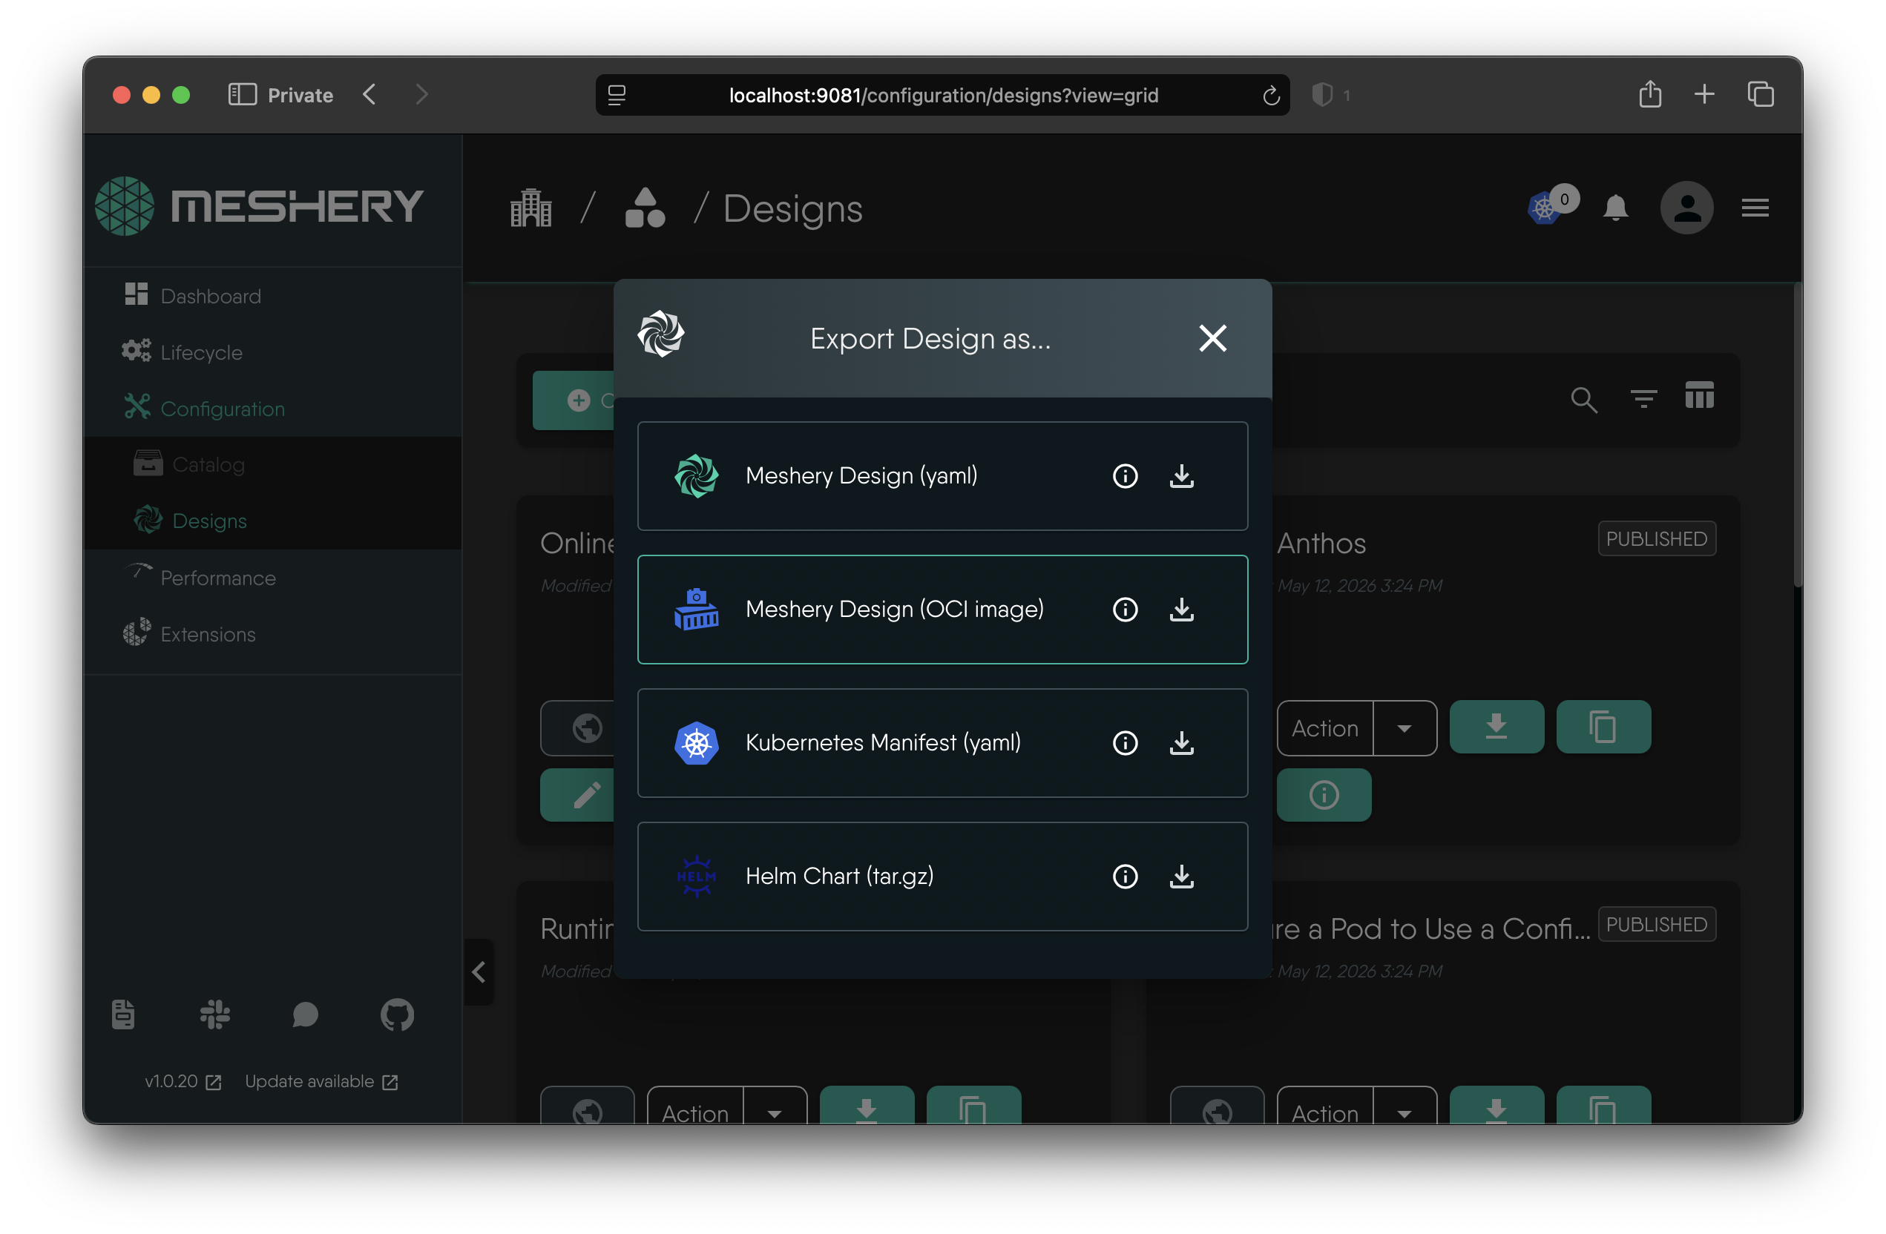The height and width of the screenshot is (1234, 1886).
Task: Close the Export Design dialog
Action: [1212, 338]
